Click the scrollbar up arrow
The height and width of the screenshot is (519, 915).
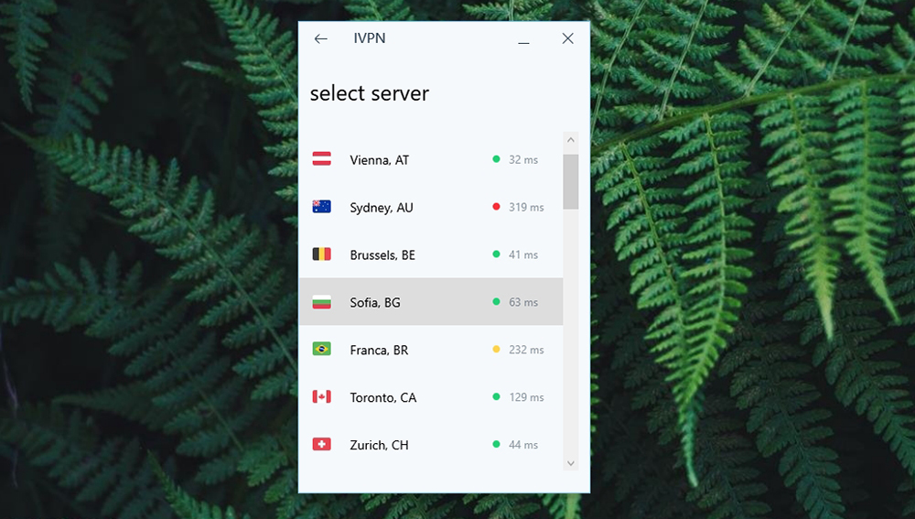click(571, 140)
